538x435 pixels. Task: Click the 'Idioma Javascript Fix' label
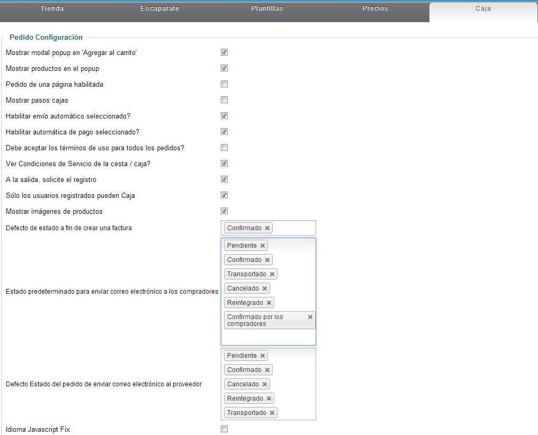tap(38, 430)
